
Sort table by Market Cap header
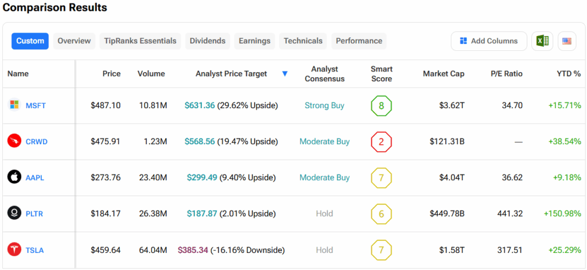pos(443,74)
